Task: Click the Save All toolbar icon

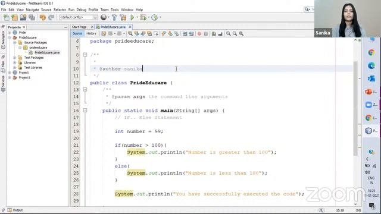Action: click(32, 17)
